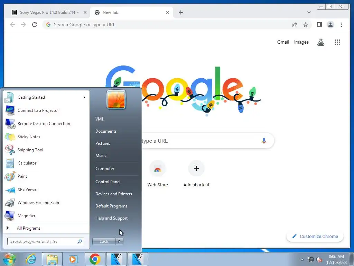
Task: Open Search Labs flask icon
Action: [x=320, y=42]
